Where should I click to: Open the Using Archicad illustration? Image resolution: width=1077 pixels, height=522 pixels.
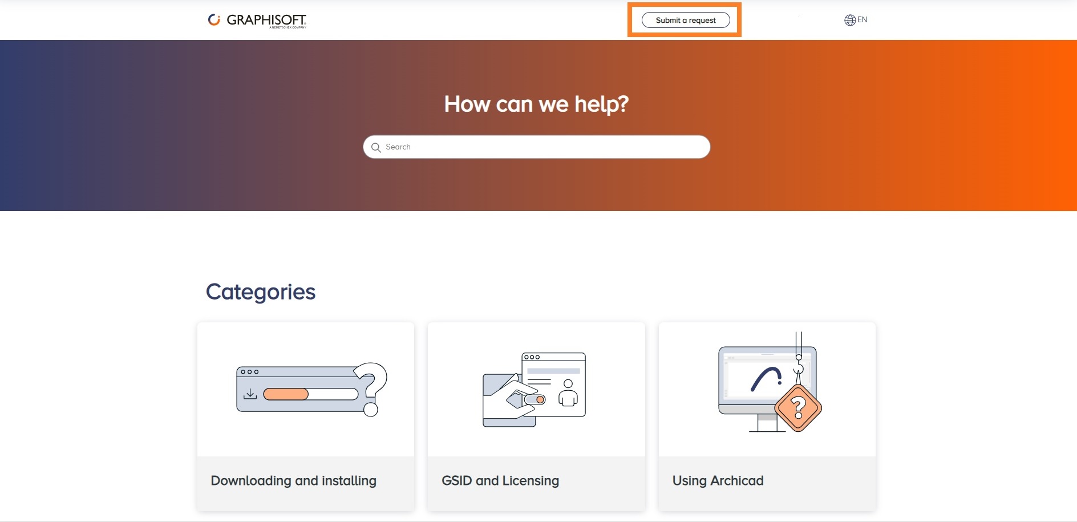coord(770,382)
